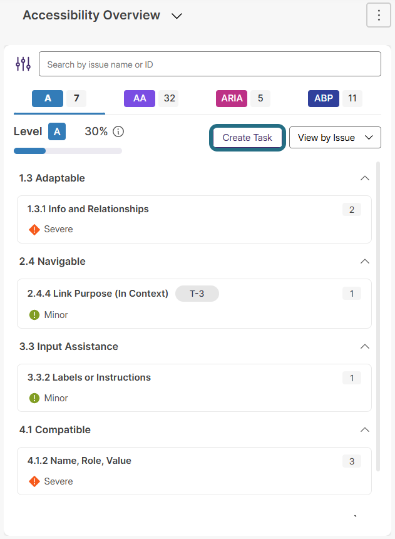The image size is (395, 539).
Task: Open the filter settings sliders icon
Action: click(23, 64)
